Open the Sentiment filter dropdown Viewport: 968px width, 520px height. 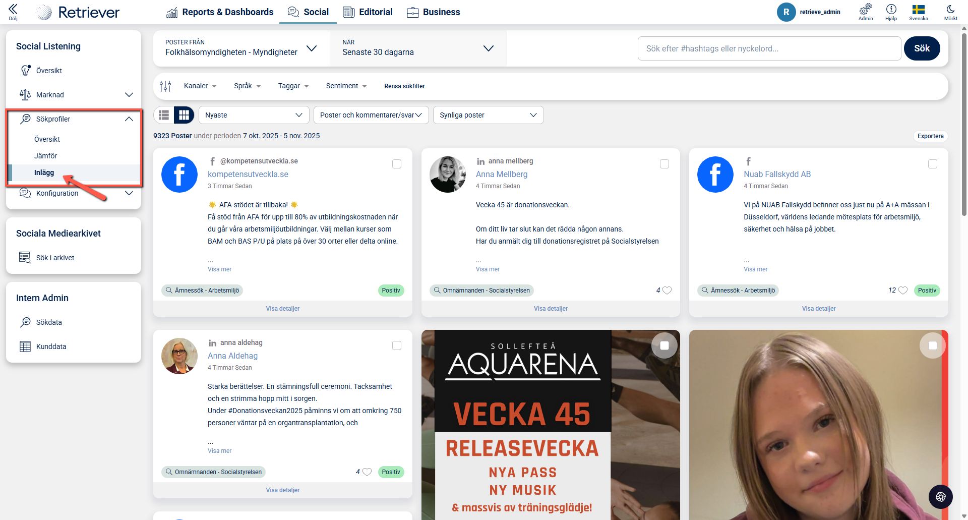[346, 86]
